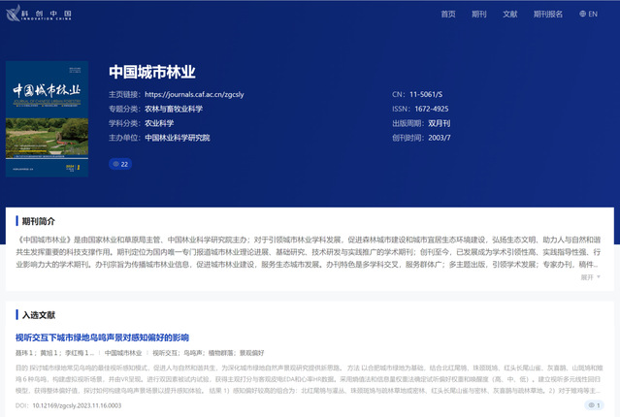The height and width of the screenshot is (417, 620).
Task: Click the article view count icon
Action: point(591,405)
